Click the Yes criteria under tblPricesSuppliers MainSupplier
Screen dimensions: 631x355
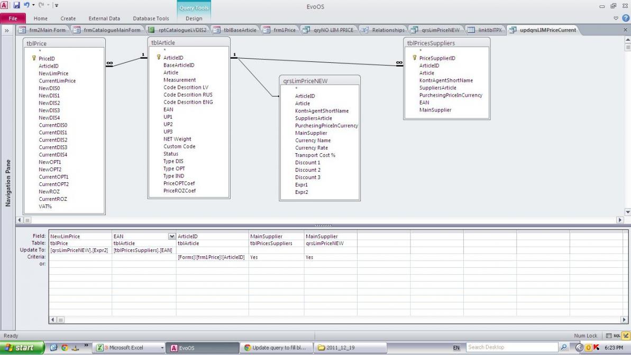coord(277,257)
